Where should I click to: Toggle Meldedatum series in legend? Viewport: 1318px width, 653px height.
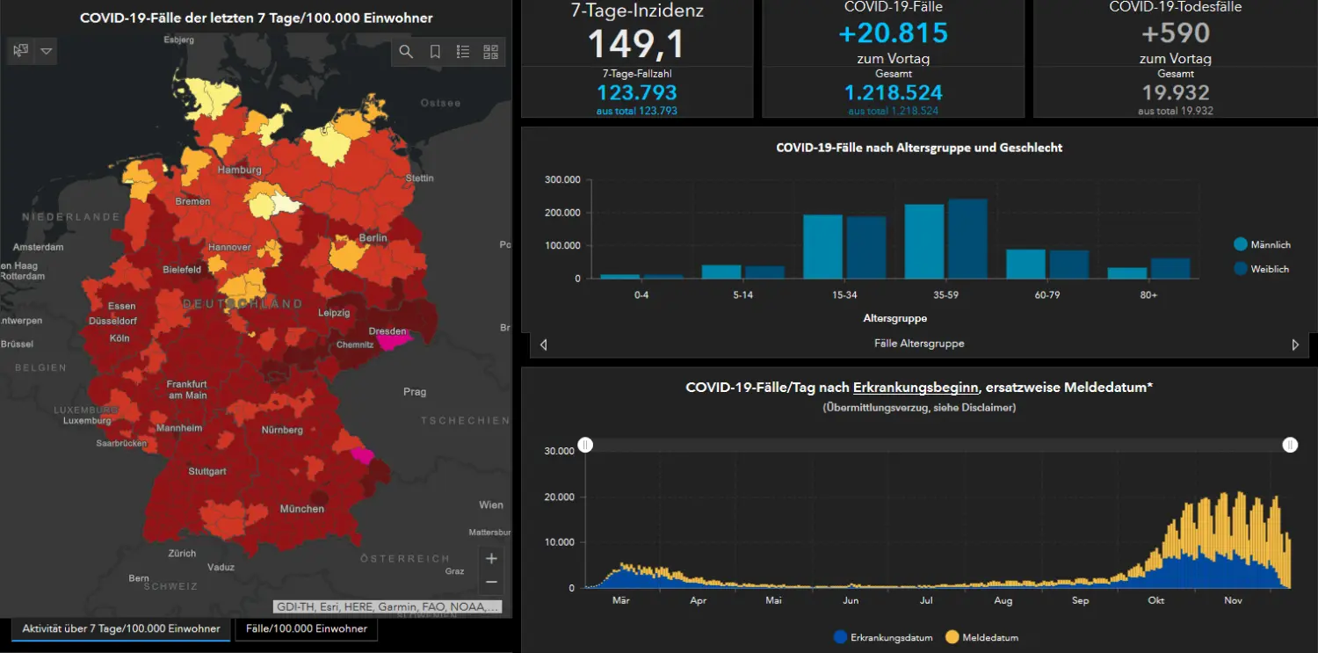click(x=981, y=637)
